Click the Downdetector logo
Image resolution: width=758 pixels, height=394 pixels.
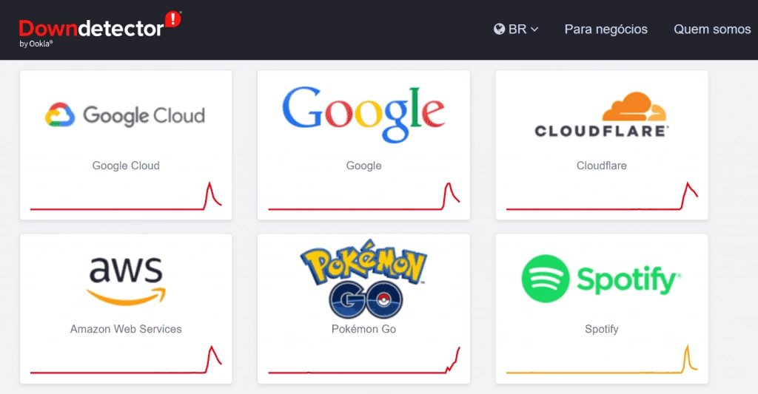[x=100, y=29]
